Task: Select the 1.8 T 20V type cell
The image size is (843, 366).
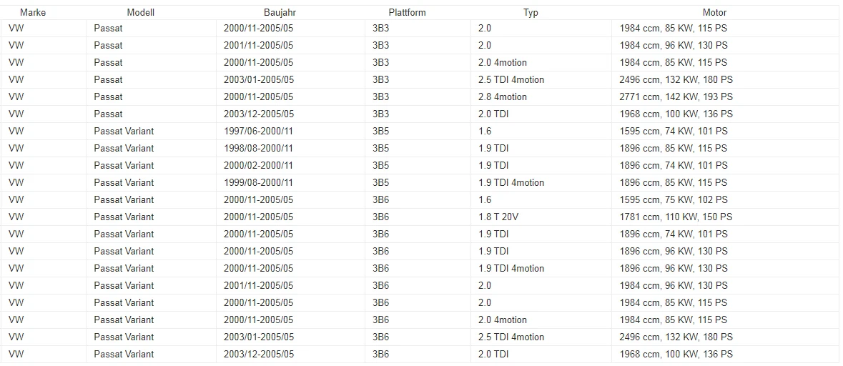Action: click(x=541, y=217)
